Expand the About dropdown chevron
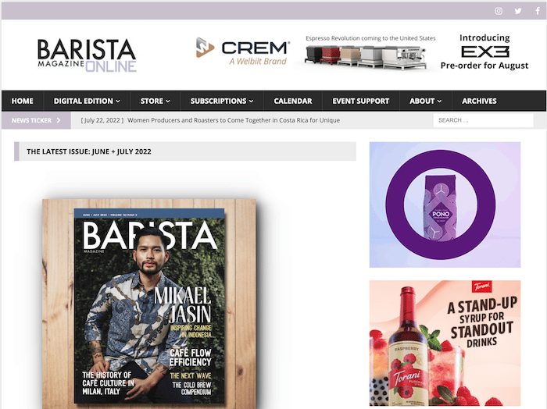 coord(439,101)
